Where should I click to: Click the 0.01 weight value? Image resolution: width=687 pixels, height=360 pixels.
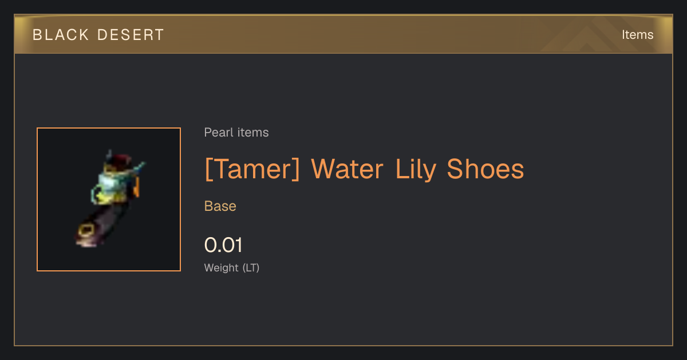[224, 245]
